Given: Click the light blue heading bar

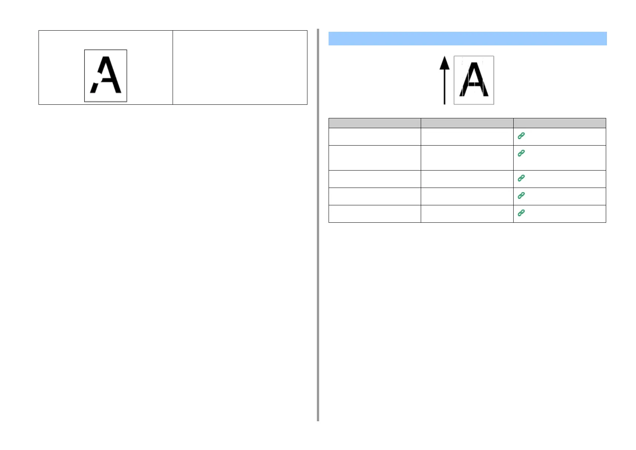Looking at the screenshot, I should pos(467,39).
